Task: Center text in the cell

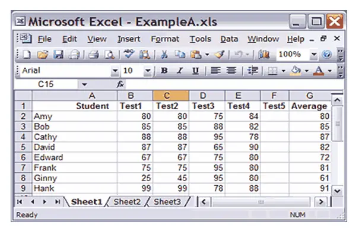Action: click(231, 71)
